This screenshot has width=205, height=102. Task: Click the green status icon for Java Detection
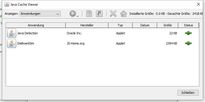pyautogui.click(x=188, y=33)
